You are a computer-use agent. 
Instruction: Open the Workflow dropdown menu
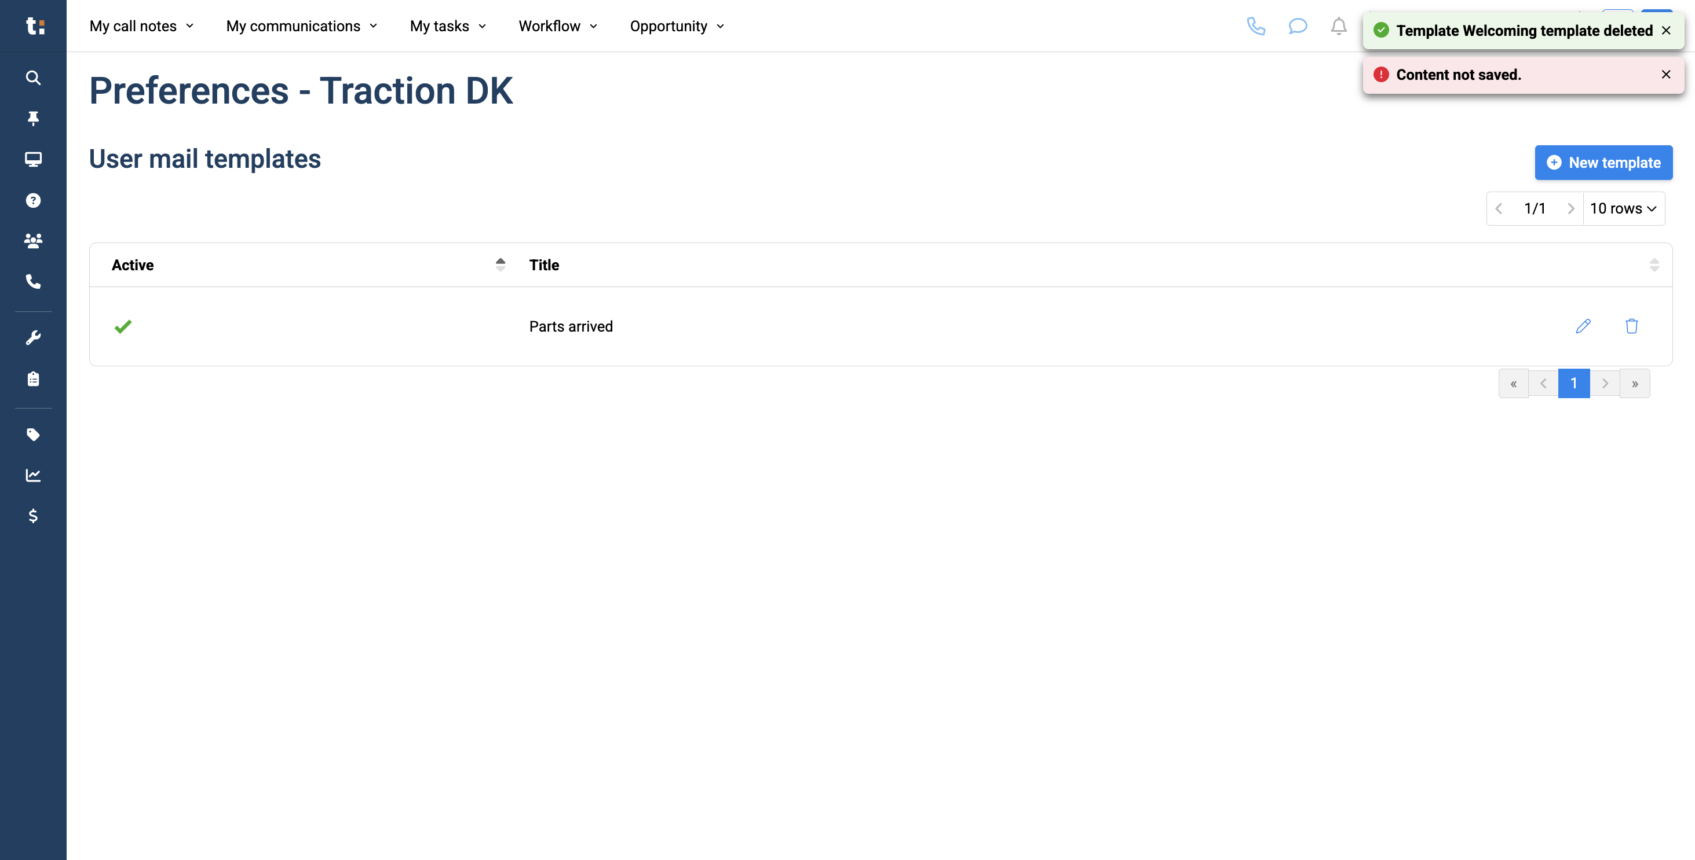coord(557,26)
